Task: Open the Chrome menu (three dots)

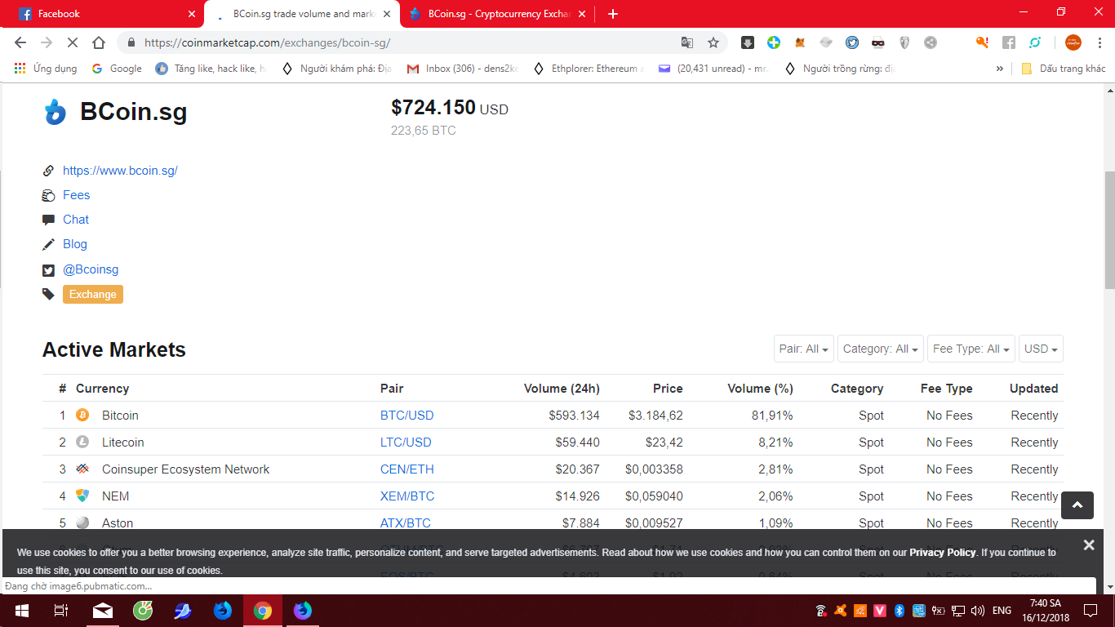Action: point(1098,42)
